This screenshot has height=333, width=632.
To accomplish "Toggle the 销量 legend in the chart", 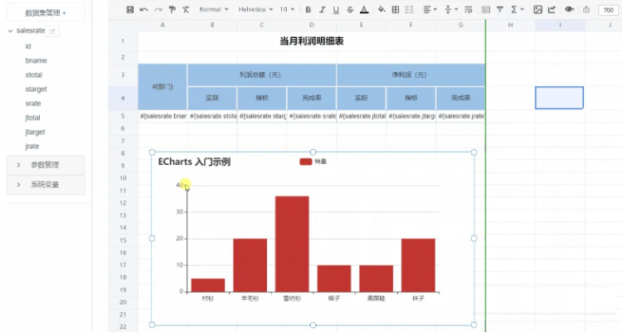I will click(x=314, y=162).
